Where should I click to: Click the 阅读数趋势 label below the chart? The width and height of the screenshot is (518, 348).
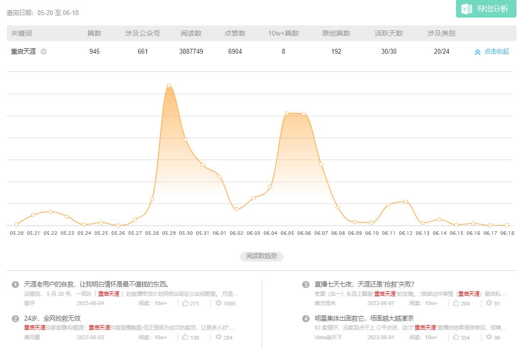click(x=262, y=256)
